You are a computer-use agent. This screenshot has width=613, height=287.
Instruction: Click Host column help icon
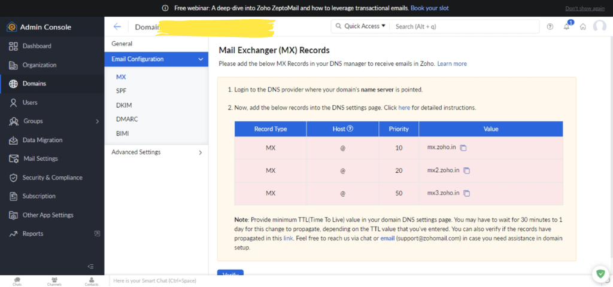pos(350,129)
